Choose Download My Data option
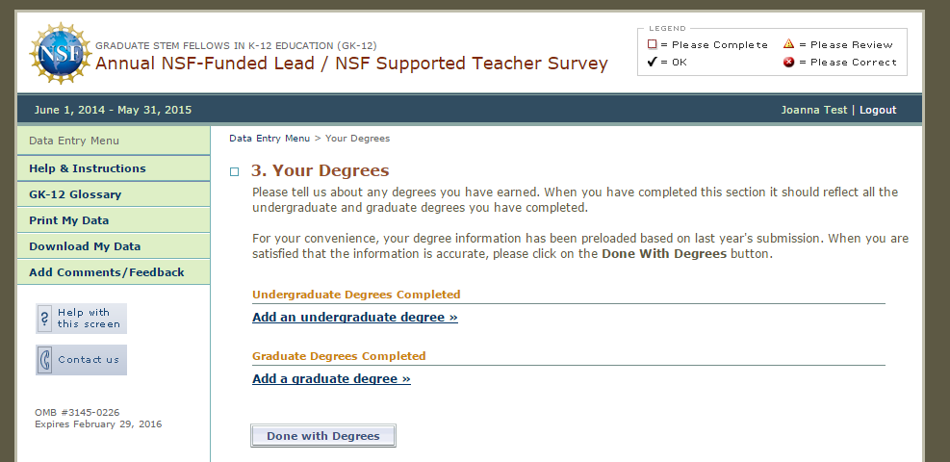This screenshot has width=950, height=462. 85,246
